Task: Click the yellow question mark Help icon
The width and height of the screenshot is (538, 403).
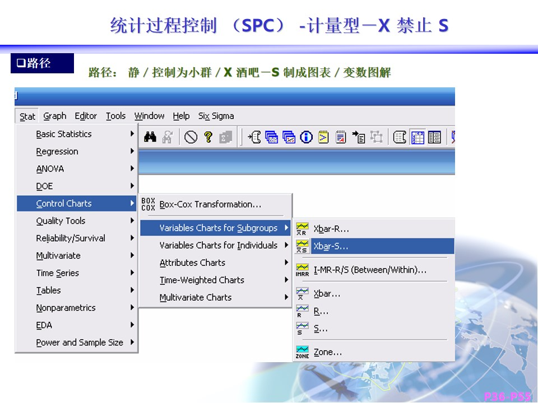Action: [x=208, y=137]
